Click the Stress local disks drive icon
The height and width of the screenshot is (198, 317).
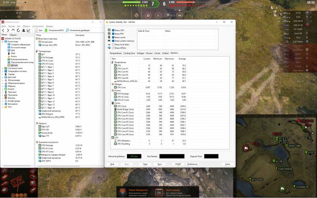point(109,44)
